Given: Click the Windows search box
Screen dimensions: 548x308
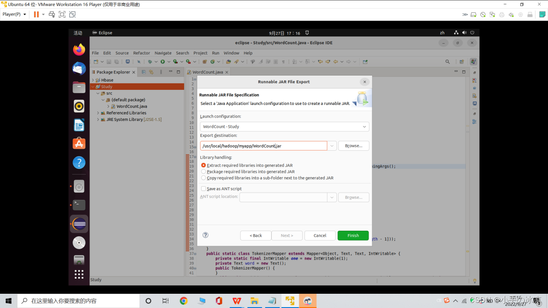Looking at the screenshot, I should (x=78, y=301).
